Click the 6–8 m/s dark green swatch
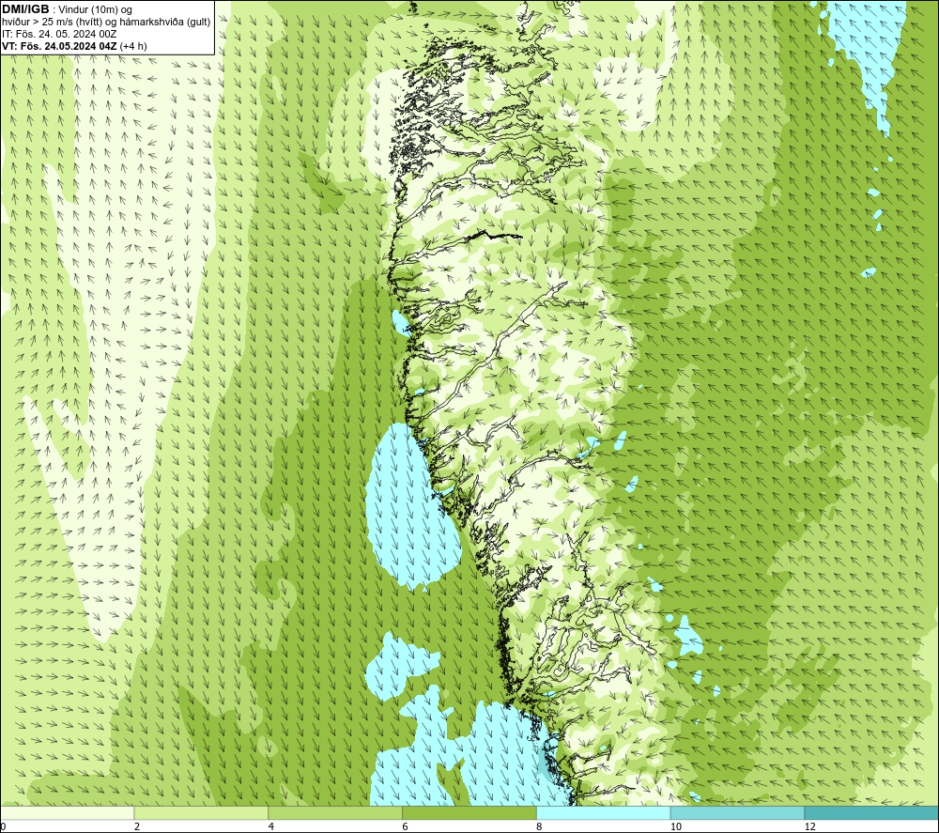This screenshot has height=833, width=939. tap(469, 812)
